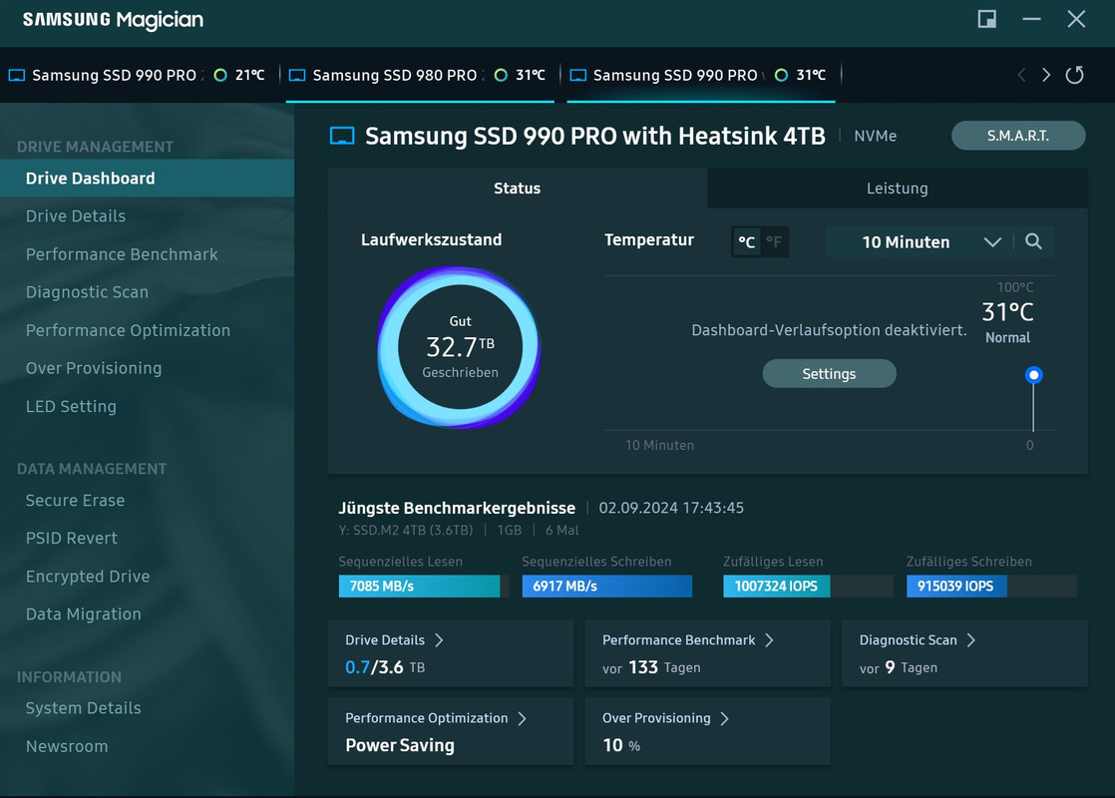The width and height of the screenshot is (1115, 798).
Task: Open Drive Details in sidebar
Action: click(x=148, y=216)
